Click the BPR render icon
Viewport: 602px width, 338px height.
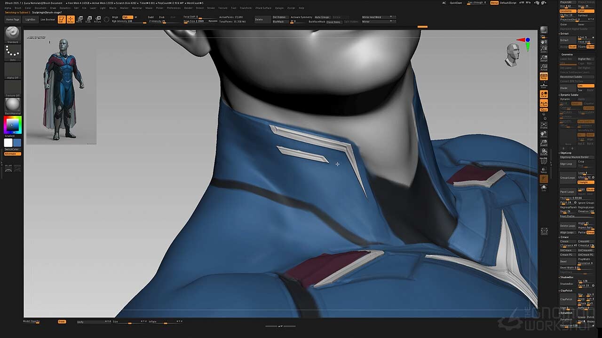click(x=544, y=30)
